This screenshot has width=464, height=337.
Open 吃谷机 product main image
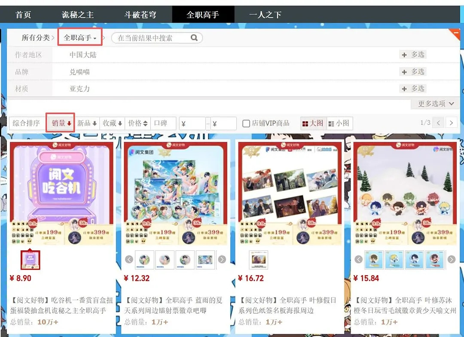click(61, 193)
